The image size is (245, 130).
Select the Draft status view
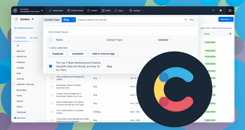pos(19,73)
